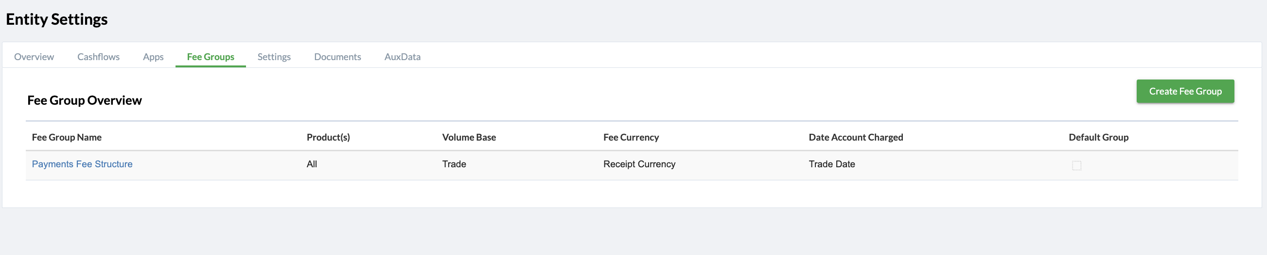
Task: Click the Fee Currency column header
Action: 631,137
